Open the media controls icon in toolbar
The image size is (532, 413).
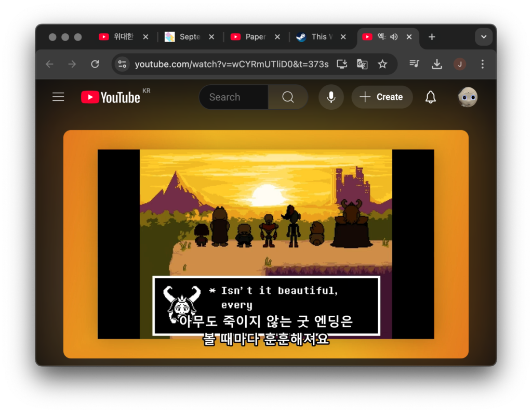414,64
